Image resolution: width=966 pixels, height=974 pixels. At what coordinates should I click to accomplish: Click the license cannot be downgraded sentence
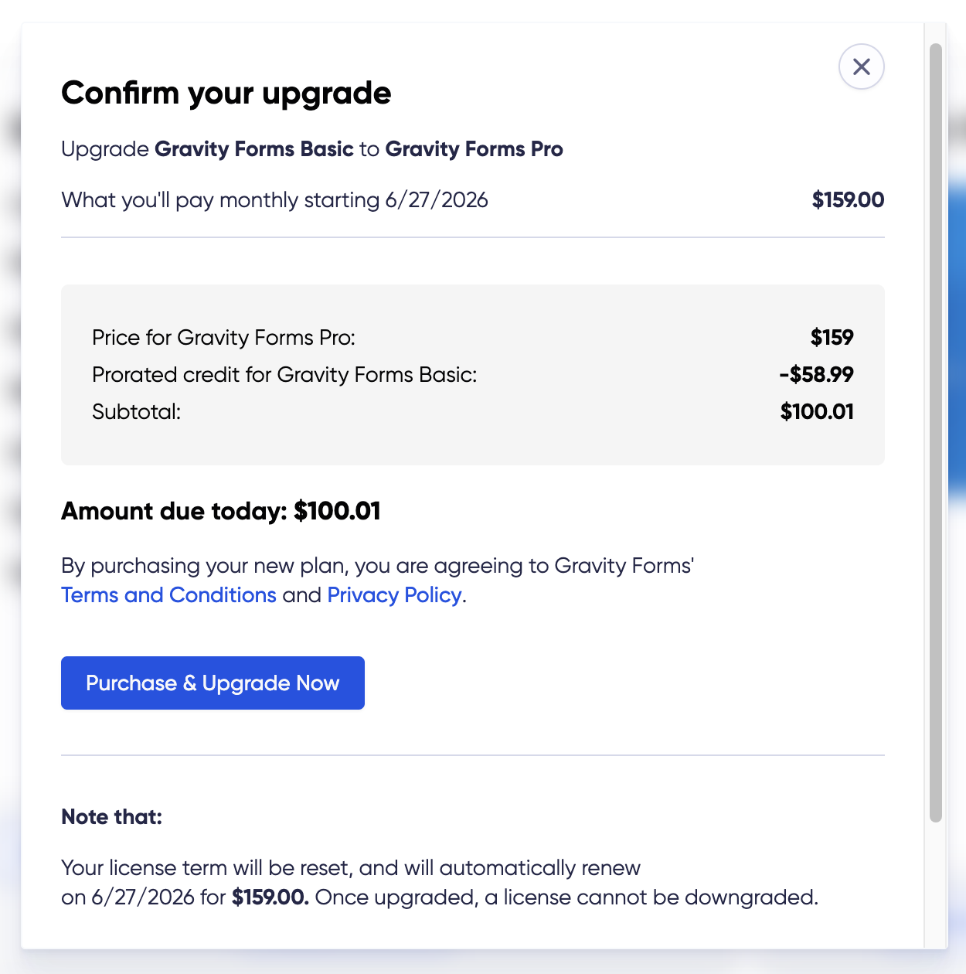(566, 897)
